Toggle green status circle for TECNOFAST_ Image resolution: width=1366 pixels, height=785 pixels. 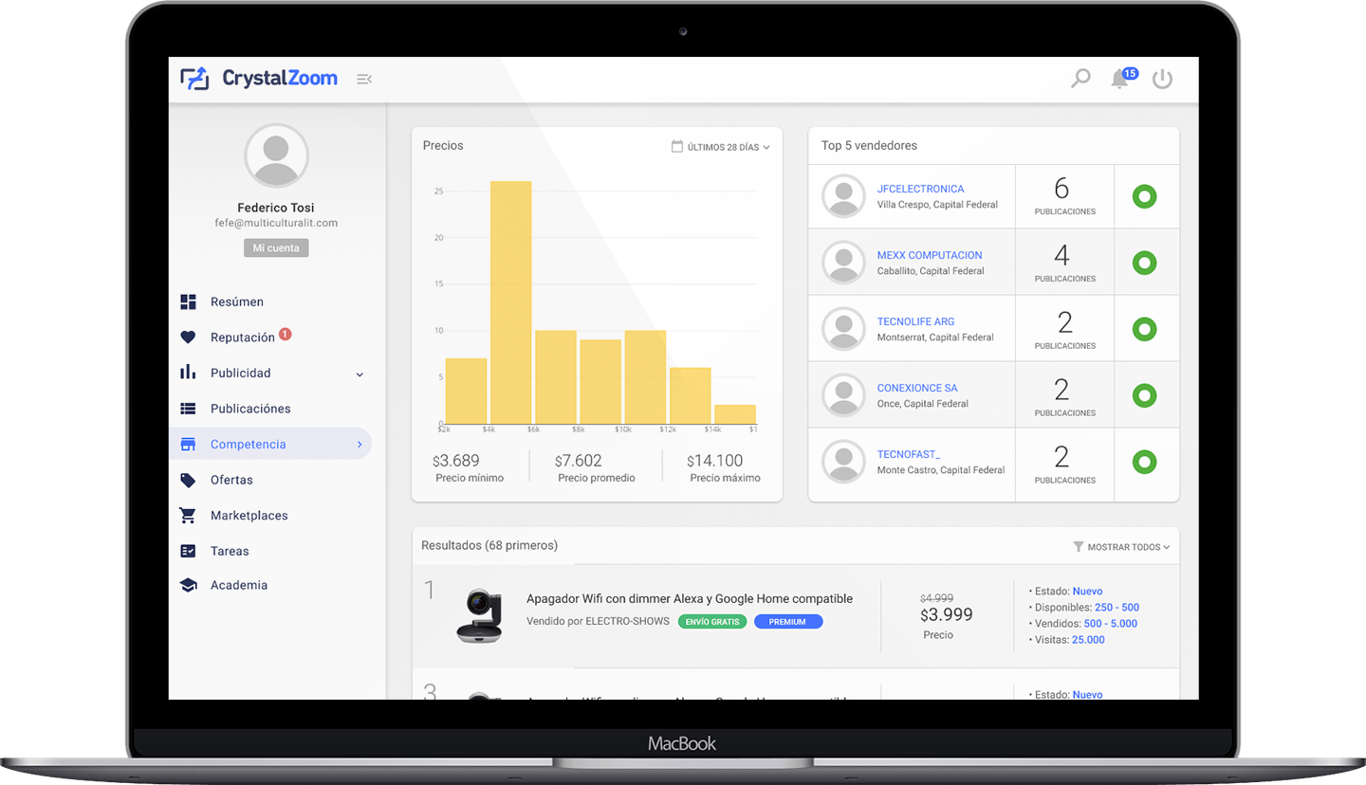coord(1145,463)
